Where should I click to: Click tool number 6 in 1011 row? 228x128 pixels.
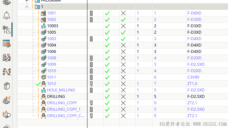tap(155, 77)
